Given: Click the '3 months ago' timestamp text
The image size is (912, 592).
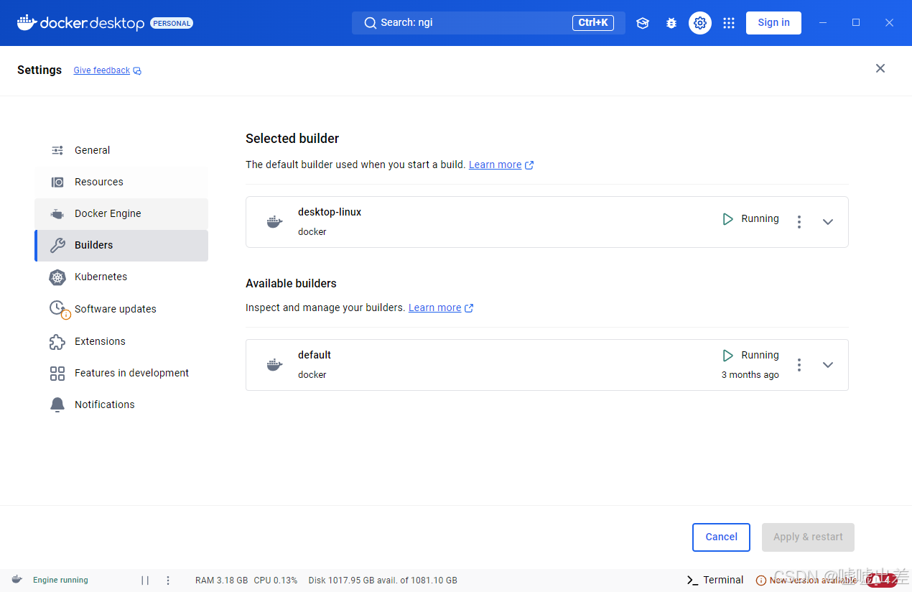Looking at the screenshot, I should (750, 375).
